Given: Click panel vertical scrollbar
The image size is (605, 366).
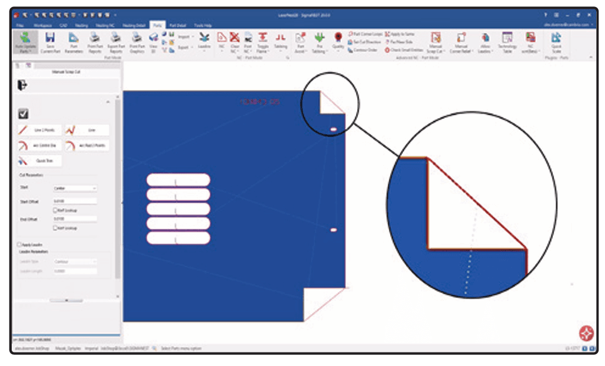Looking at the screenshot, I should (x=117, y=189).
